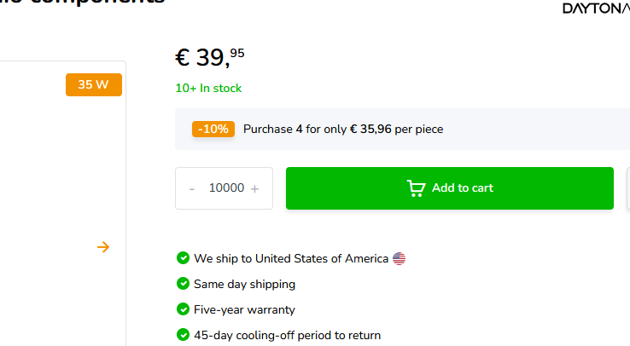Click the United States flag icon
This screenshot has width=630, height=346.
(x=399, y=258)
